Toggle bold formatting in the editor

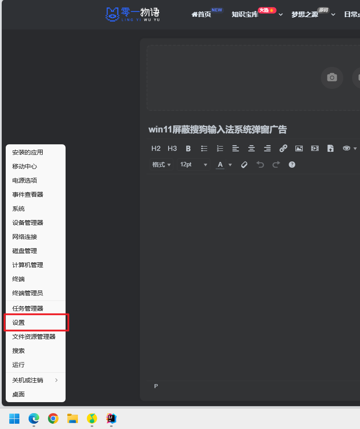coord(188,148)
